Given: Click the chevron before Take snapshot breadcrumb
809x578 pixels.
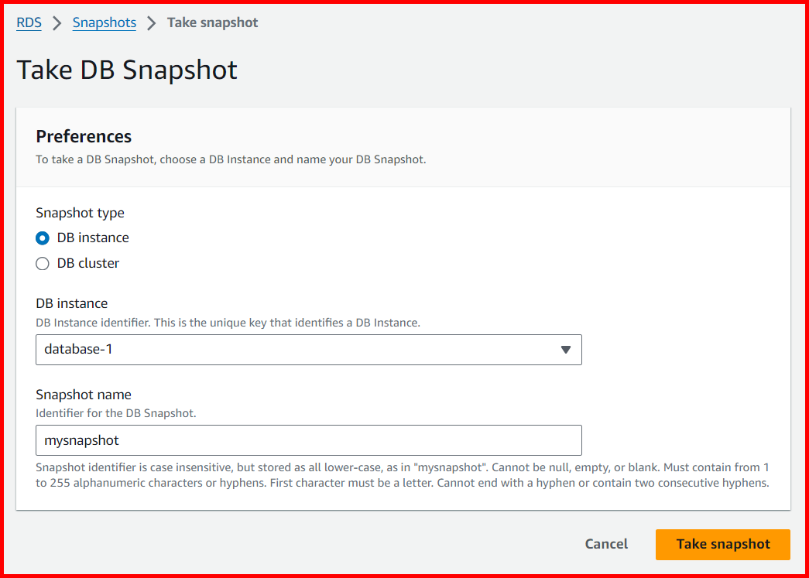Looking at the screenshot, I should (153, 22).
